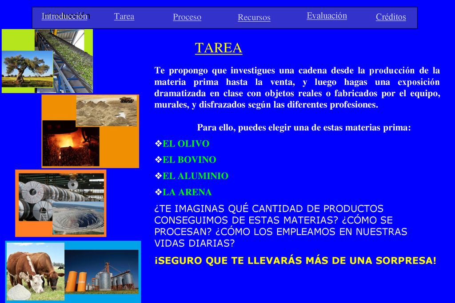Viewport: 455px width, 303px height.
Task: Click the line 'Para ello, puedes elegir una de estas materias prima:'
Action: click(304, 127)
